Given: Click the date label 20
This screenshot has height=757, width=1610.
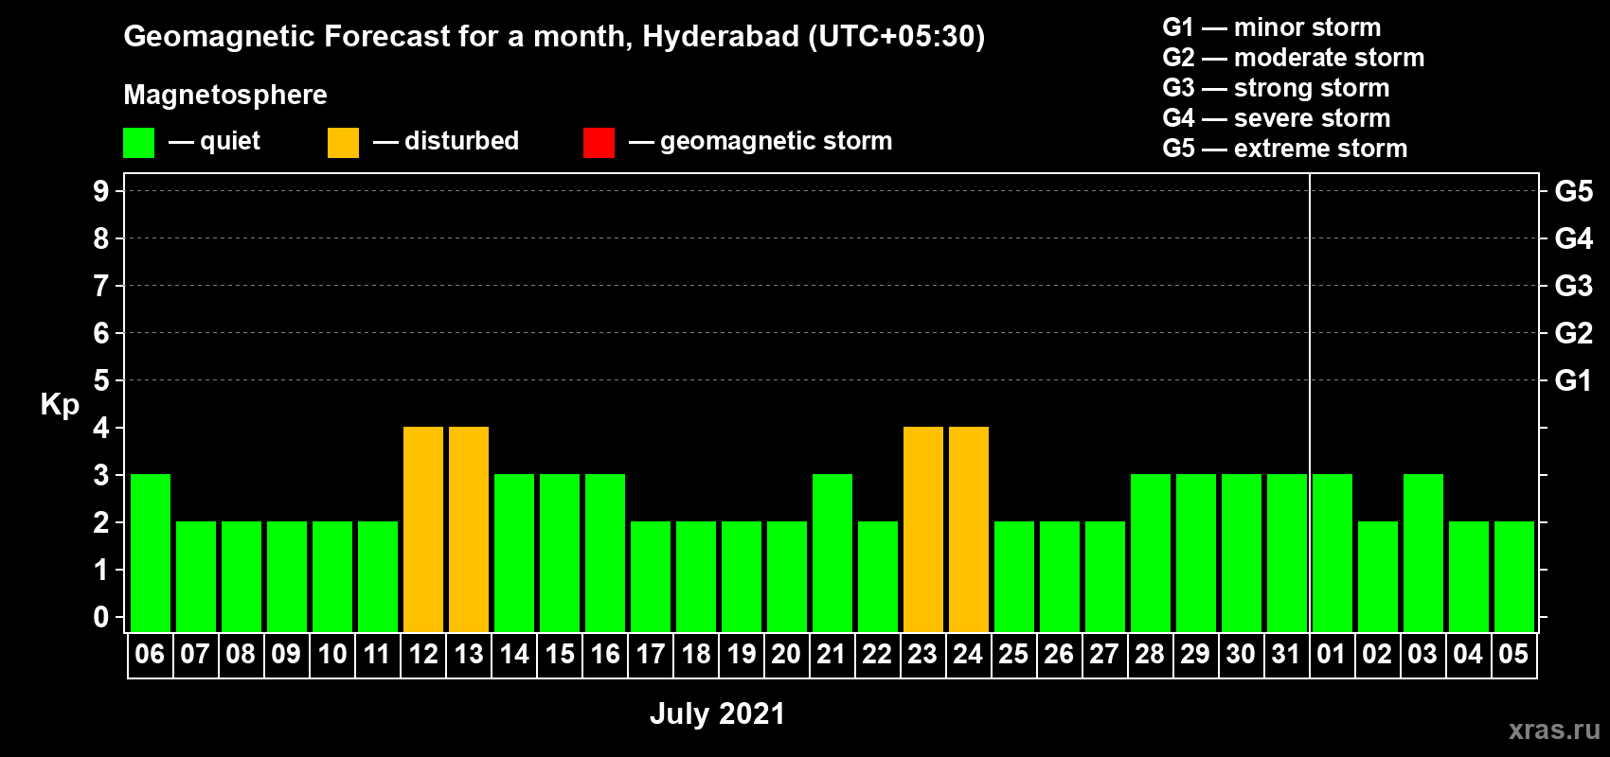Looking at the screenshot, I should coord(786,654).
